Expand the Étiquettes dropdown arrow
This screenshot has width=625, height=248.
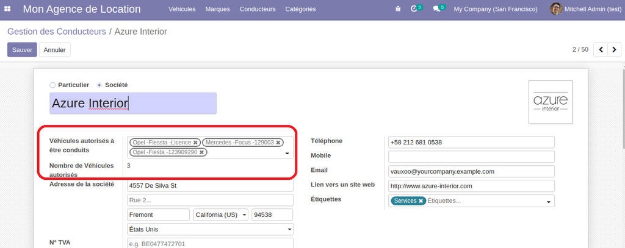click(549, 203)
